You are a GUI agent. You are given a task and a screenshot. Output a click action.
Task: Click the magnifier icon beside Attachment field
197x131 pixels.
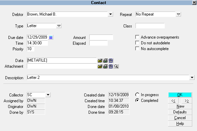coord(116,66)
